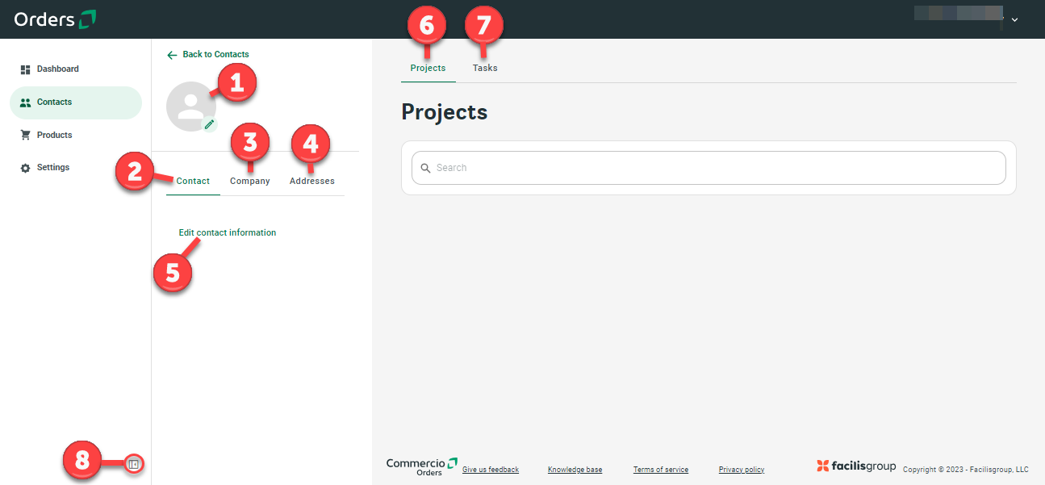Open the Addresses tab
This screenshot has height=485, width=1045.
pos(312,181)
